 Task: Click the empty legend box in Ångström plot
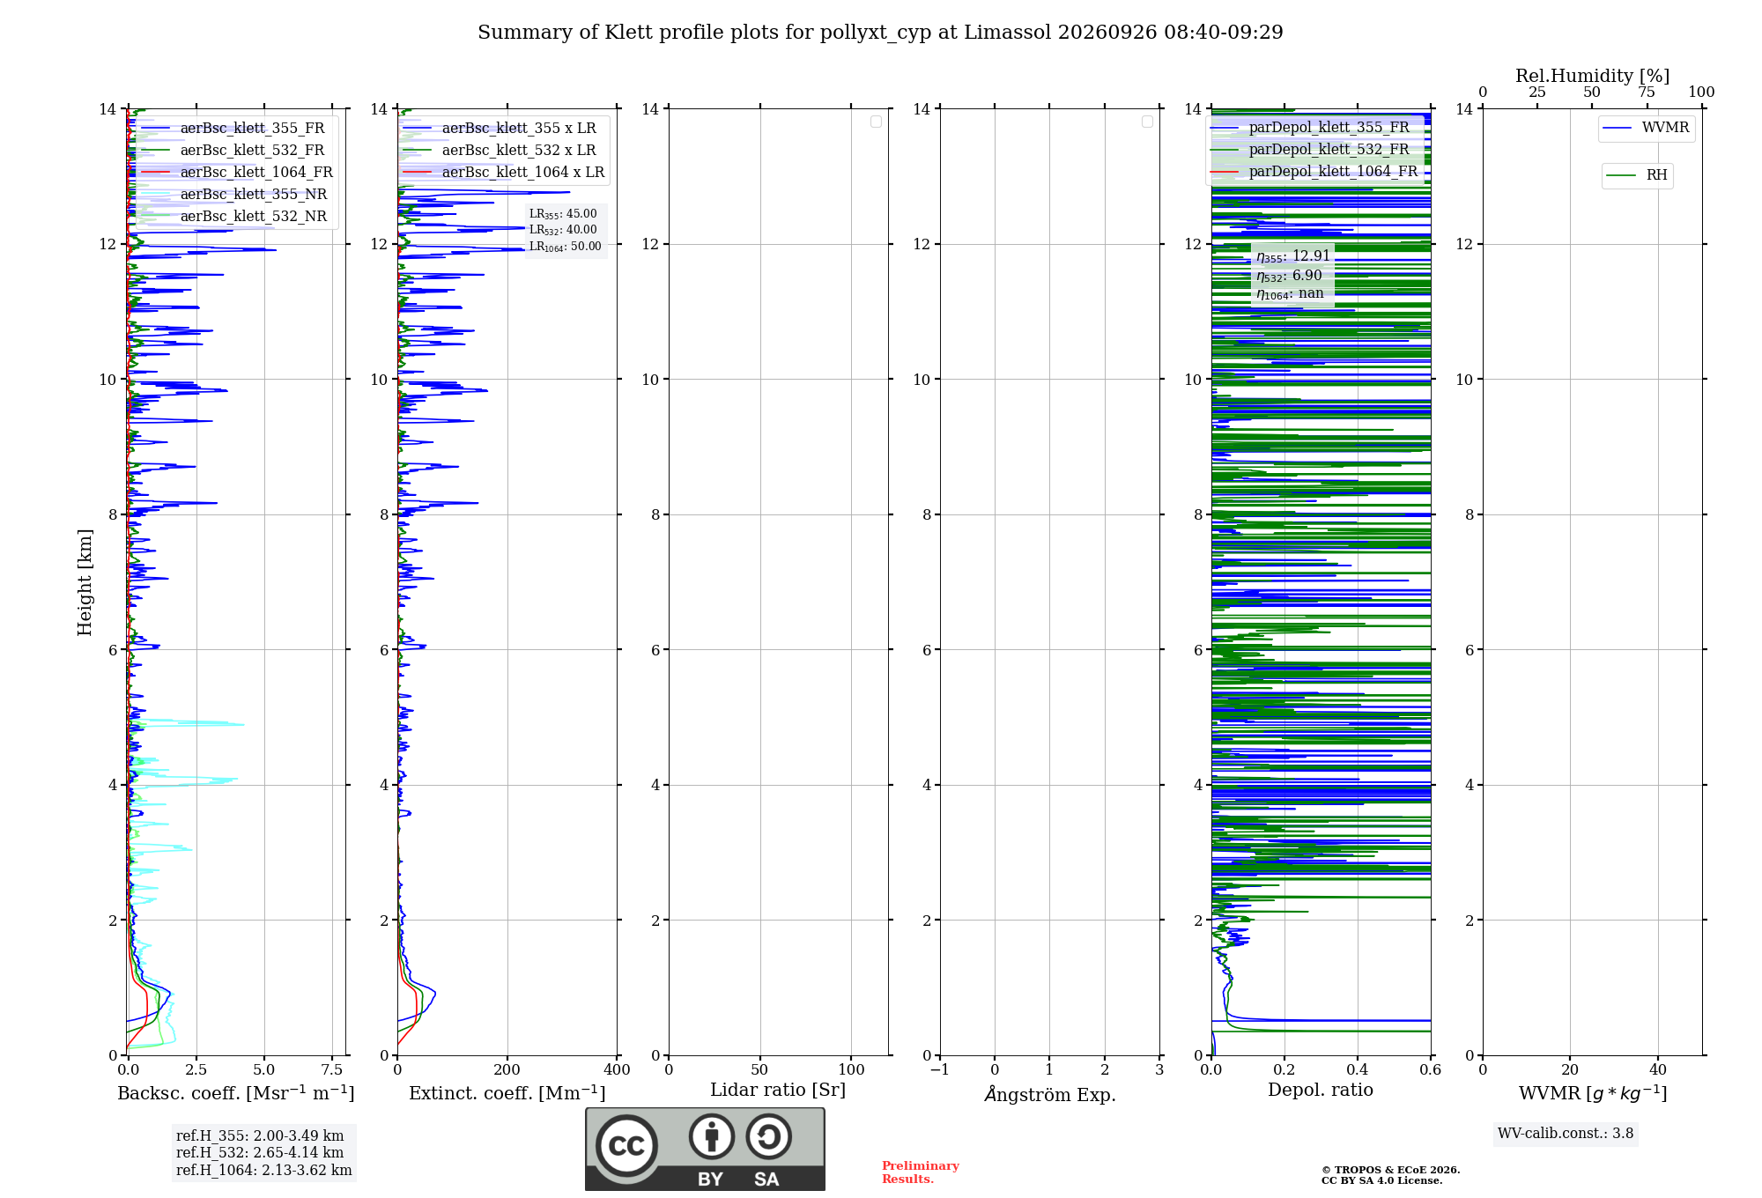tap(1147, 122)
